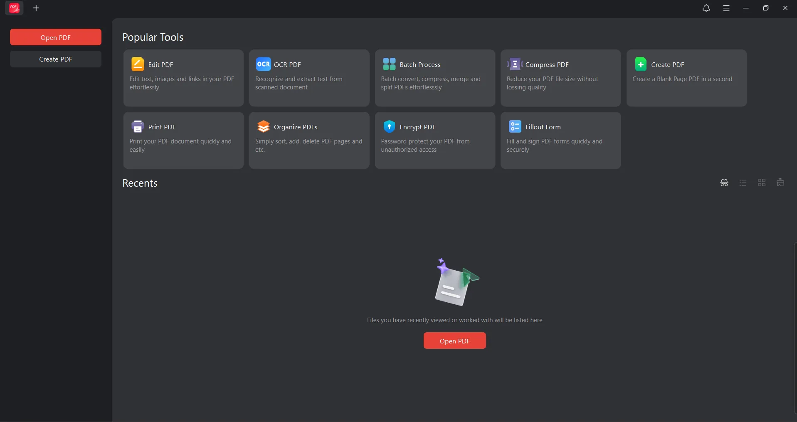Click the Edit PDF pencil icon
797x422 pixels.
(138, 64)
